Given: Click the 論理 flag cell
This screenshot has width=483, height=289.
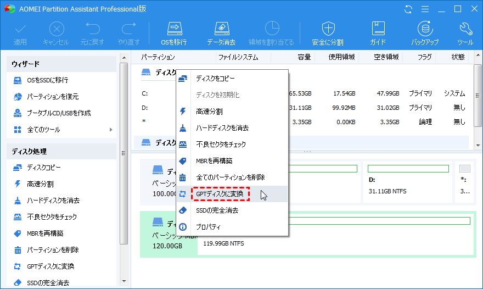Looking at the screenshot, I should click(425, 122).
